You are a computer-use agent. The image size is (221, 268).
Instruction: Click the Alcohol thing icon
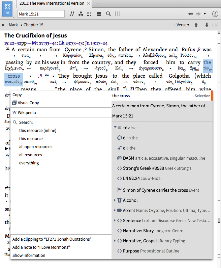tap(120, 200)
